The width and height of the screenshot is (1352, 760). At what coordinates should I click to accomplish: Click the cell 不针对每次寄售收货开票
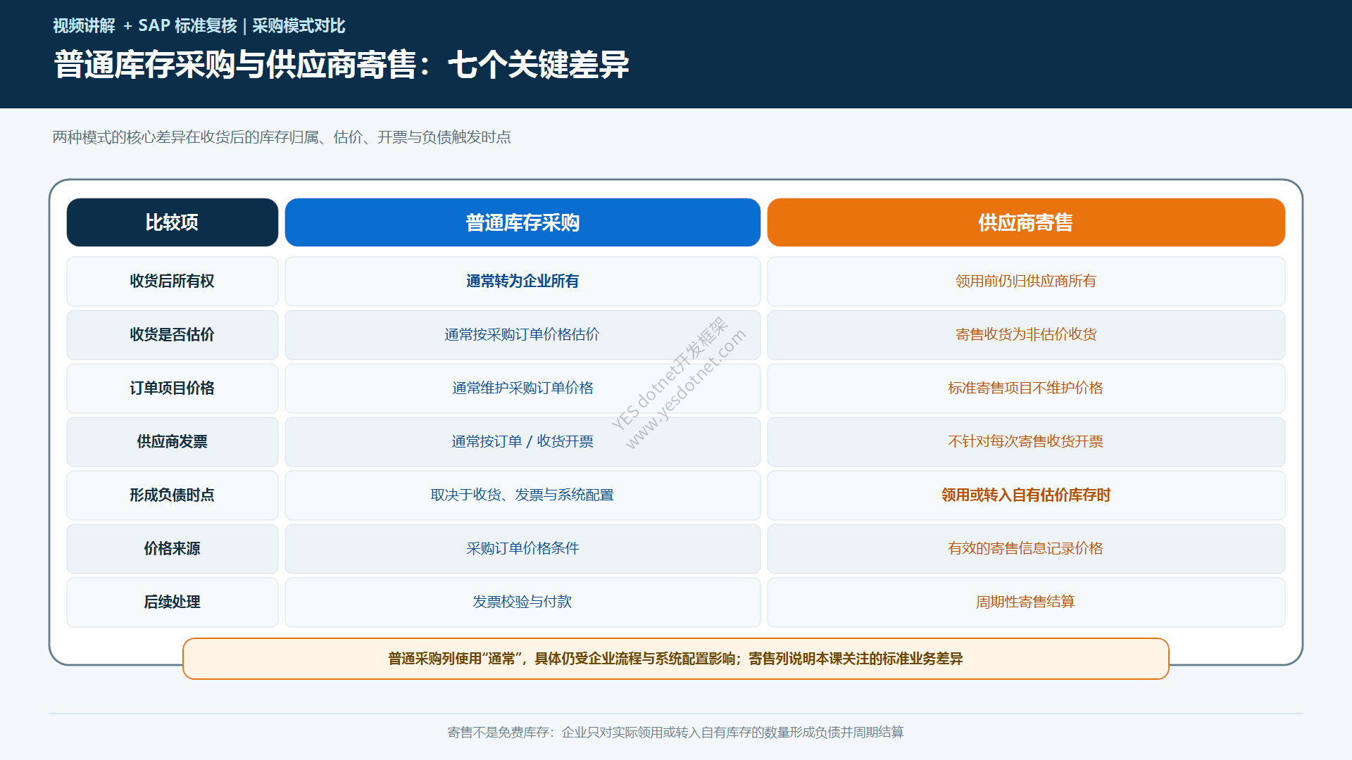[1026, 442]
